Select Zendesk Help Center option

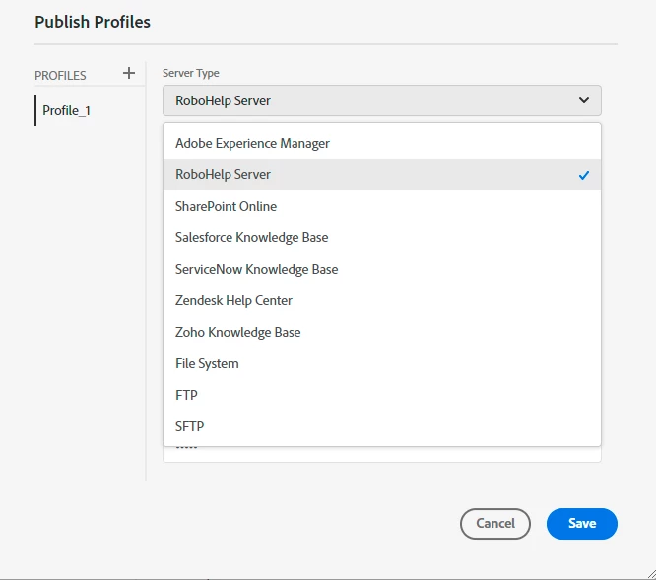point(234,300)
